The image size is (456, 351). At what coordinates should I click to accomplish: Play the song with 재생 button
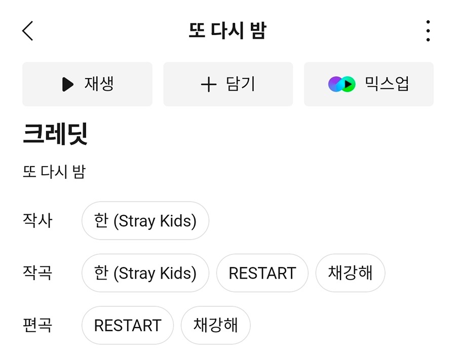coord(87,84)
